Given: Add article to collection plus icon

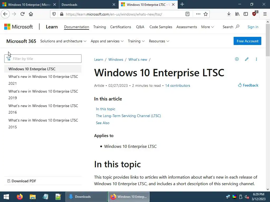Looking at the screenshot, I should [x=237, y=59].
